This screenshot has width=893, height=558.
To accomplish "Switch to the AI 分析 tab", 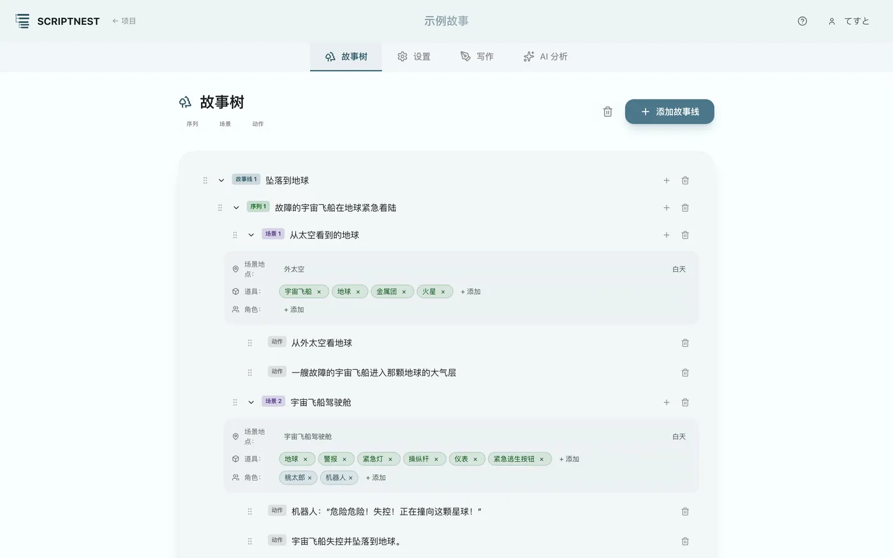I will pyautogui.click(x=545, y=57).
